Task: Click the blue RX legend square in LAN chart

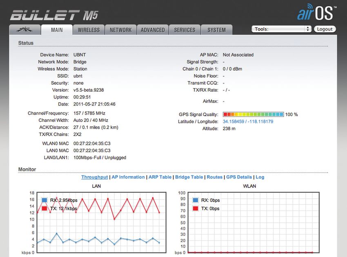Action: (44, 200)
